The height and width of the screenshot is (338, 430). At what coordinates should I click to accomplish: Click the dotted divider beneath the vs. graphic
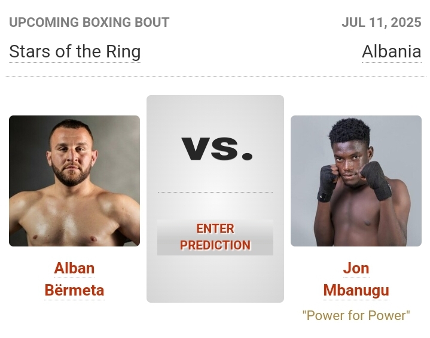tap(215, 192)
